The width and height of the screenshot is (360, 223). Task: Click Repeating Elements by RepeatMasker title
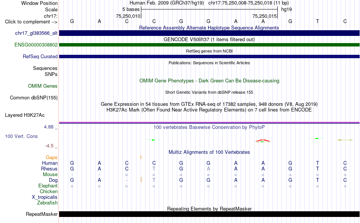pos(209,209)
